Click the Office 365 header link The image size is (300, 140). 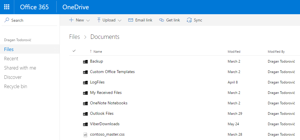(35, 7)
